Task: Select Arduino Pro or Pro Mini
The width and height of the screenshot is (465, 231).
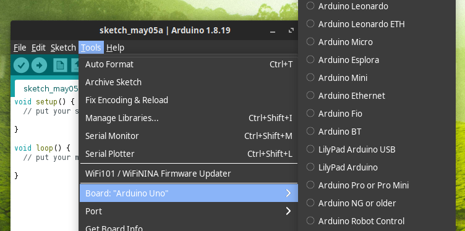Action: click(x=377, y=185)
